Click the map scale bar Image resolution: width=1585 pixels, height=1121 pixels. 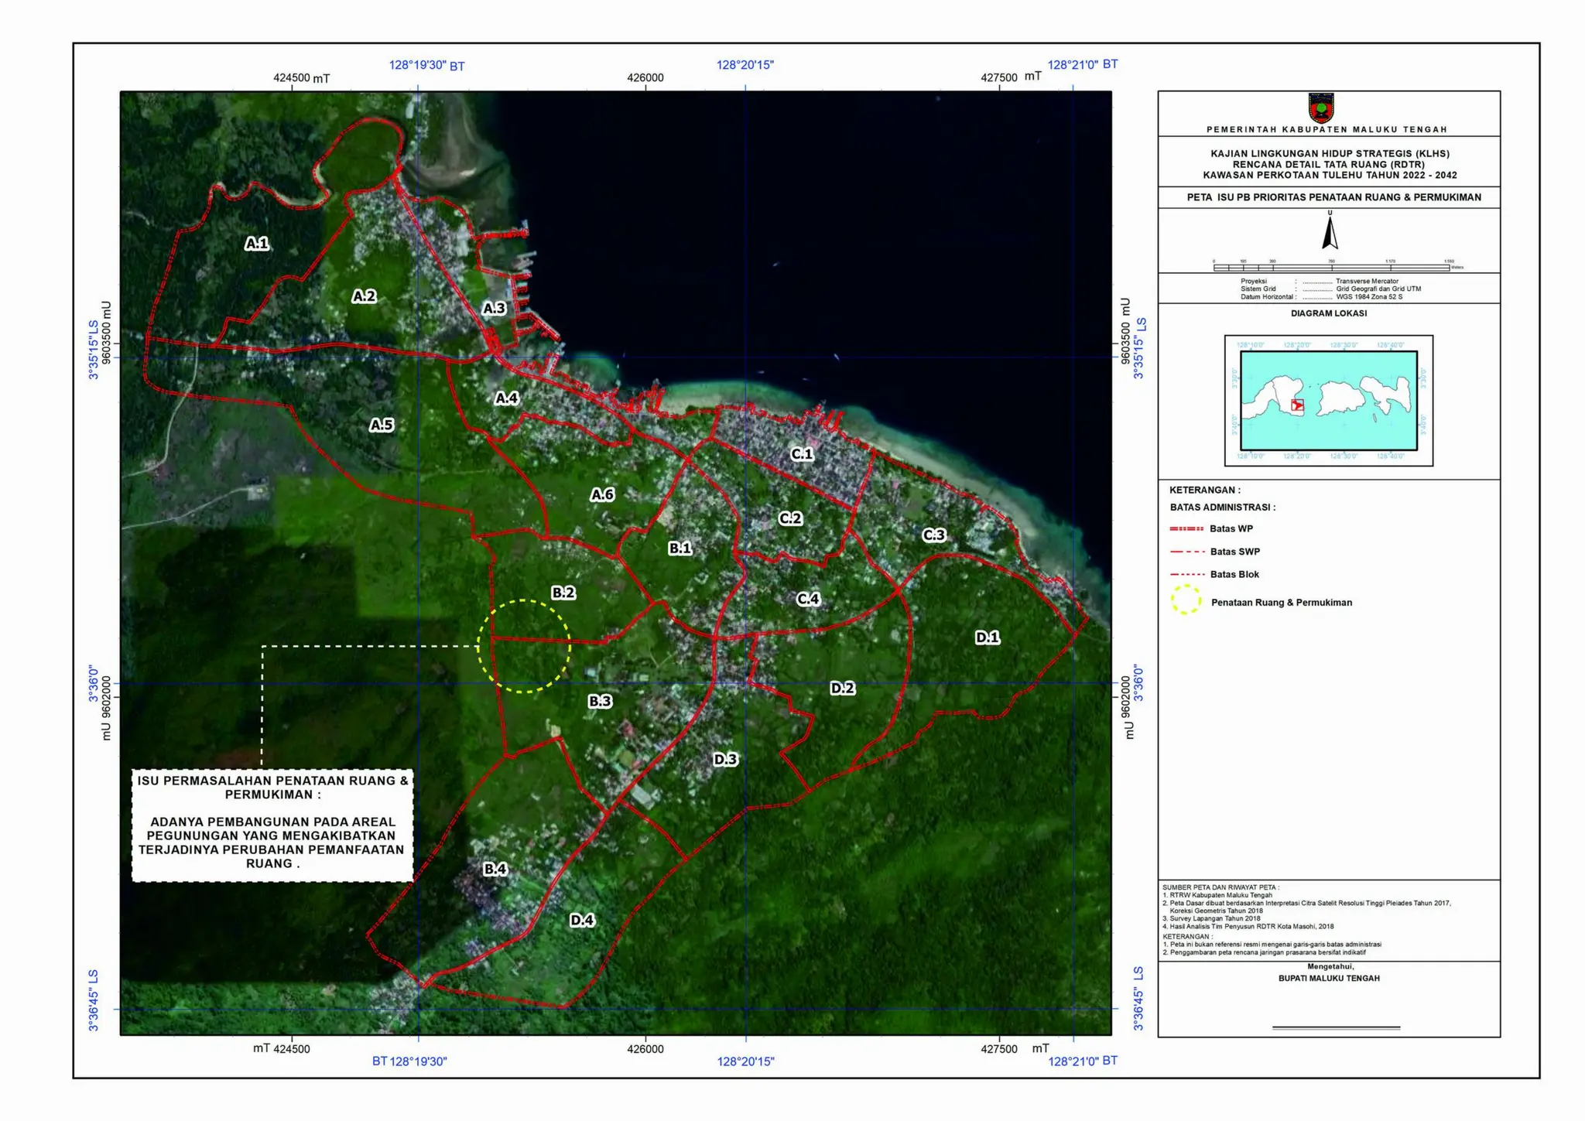tap(1330, 268)
